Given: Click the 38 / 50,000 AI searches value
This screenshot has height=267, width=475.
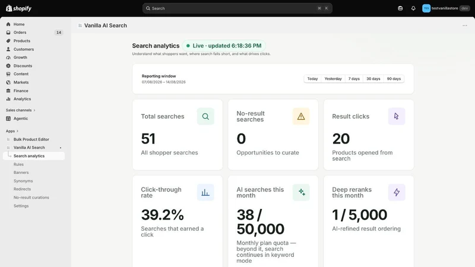Looking at the screenshot, I should (261, 222).
